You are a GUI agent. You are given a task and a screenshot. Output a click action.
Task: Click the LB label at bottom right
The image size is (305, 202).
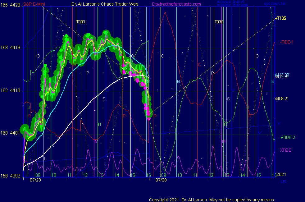click(283, 181)
